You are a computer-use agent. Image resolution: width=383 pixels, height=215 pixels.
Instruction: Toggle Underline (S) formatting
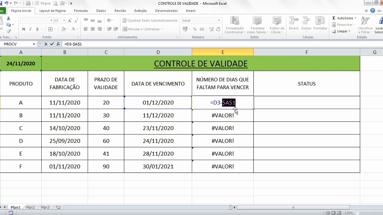[x=37, y=29]
